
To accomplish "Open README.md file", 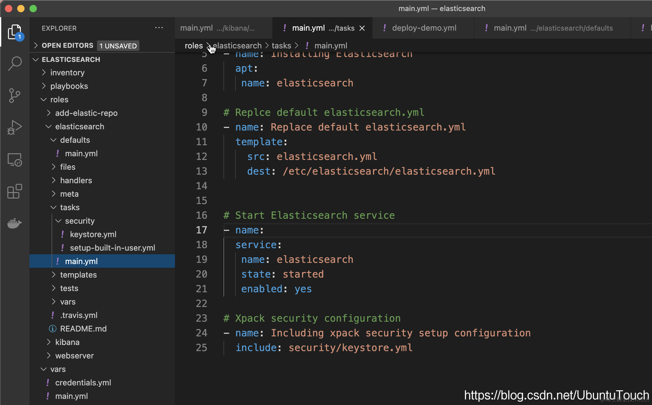I will coord(83,329).
